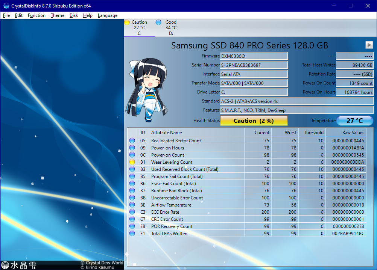Click the Caution (2 %) health status button

coord(254,121)
